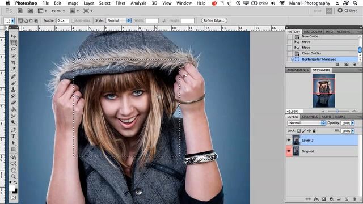Set history brush source beside Clear Guides
This screenshot has width=363, height=204.
(x=289, y=53)
